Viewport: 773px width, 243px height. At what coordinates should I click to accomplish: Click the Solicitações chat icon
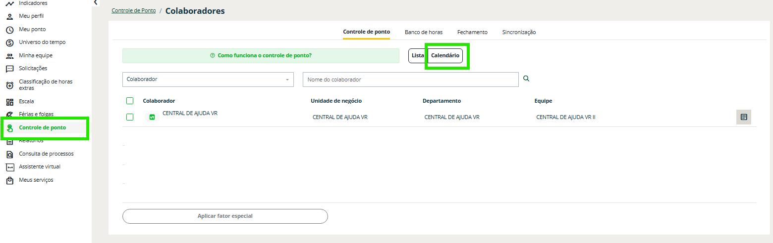click(x=9, y=69)
